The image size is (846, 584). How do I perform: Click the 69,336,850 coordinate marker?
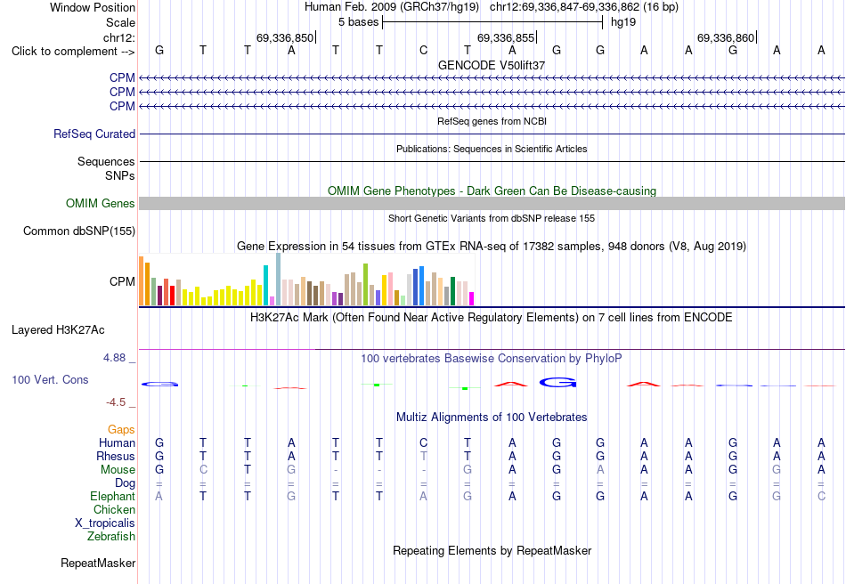[x=285, y=37]
